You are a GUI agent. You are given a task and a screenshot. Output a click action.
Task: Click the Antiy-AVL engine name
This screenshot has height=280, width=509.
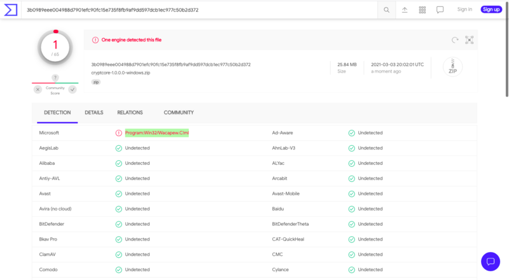coord(50,179)
